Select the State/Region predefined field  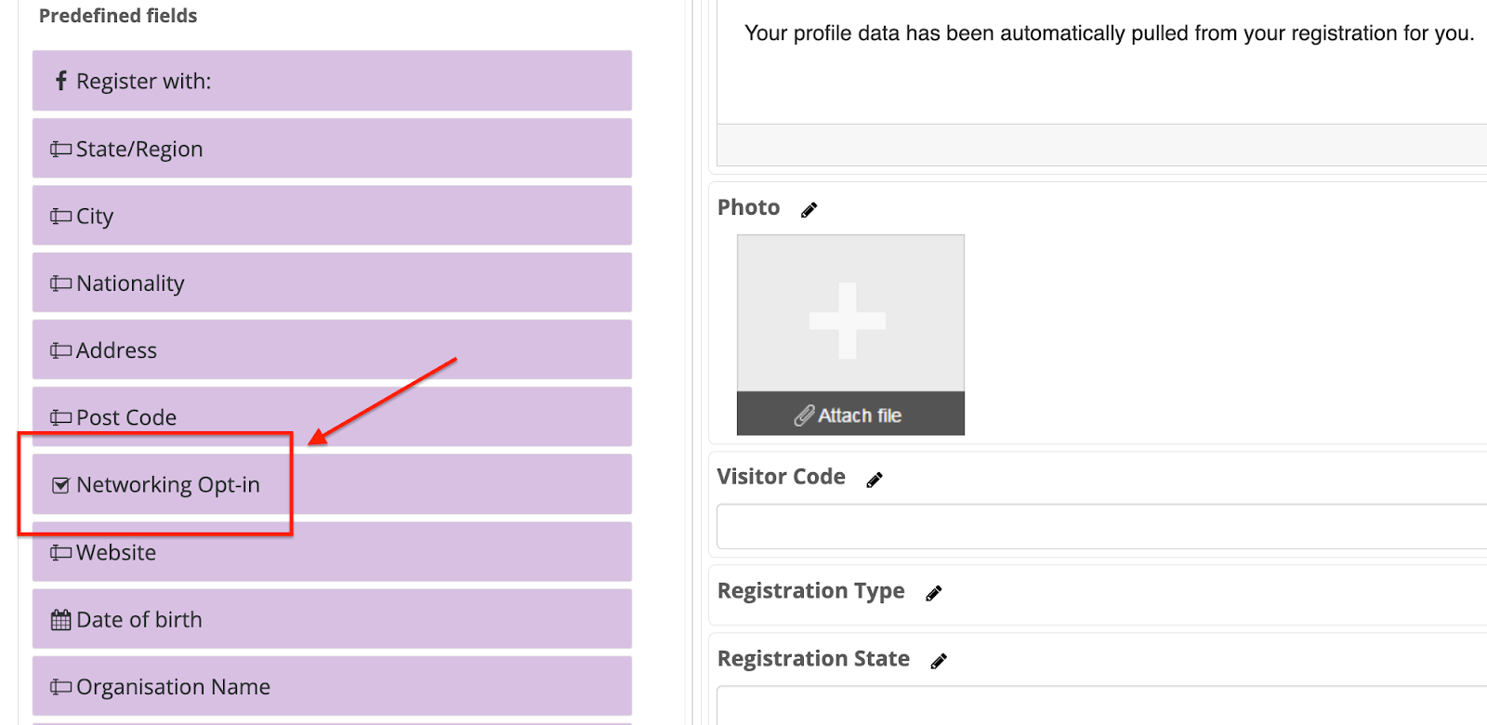pos(332,148)
